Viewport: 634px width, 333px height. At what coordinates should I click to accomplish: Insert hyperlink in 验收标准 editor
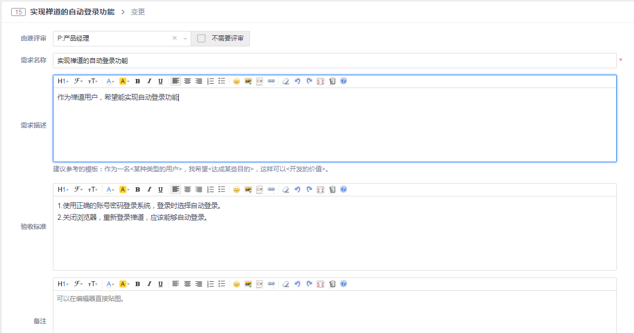tap(271, 189)
